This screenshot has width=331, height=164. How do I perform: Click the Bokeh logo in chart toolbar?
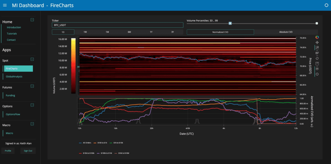pyautogui.click(x=317, y=37)
